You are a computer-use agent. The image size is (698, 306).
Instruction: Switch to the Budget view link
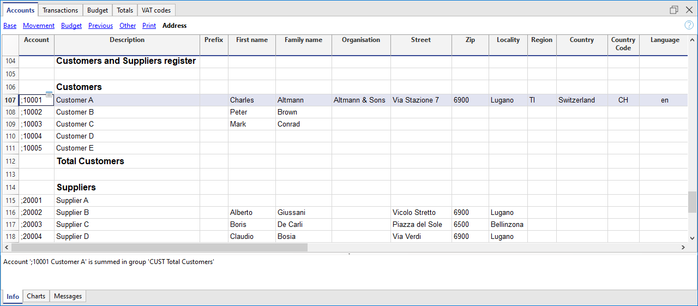[71, 26]
